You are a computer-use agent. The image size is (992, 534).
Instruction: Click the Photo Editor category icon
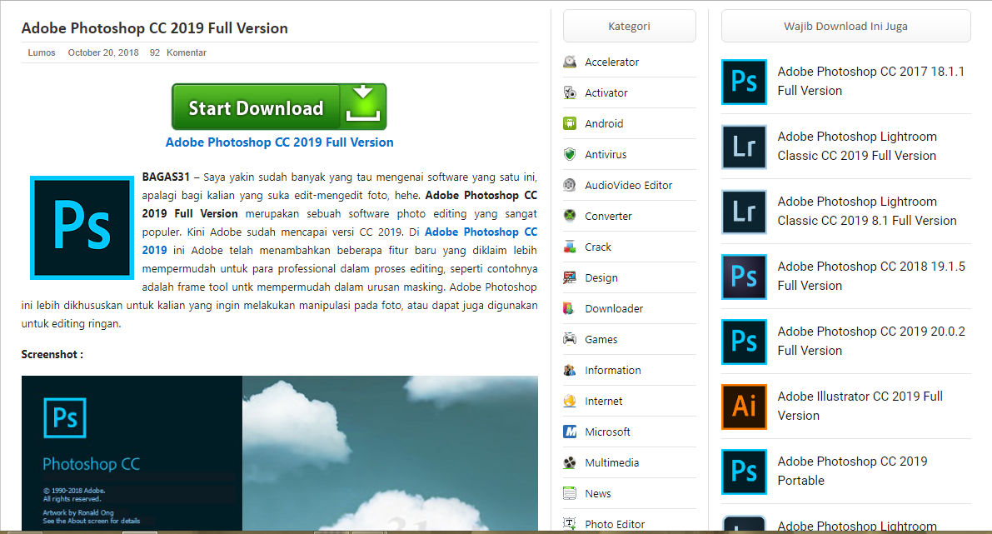(570, 524)
